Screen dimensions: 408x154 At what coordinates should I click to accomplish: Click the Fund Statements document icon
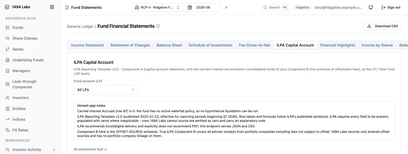point(67,7)
